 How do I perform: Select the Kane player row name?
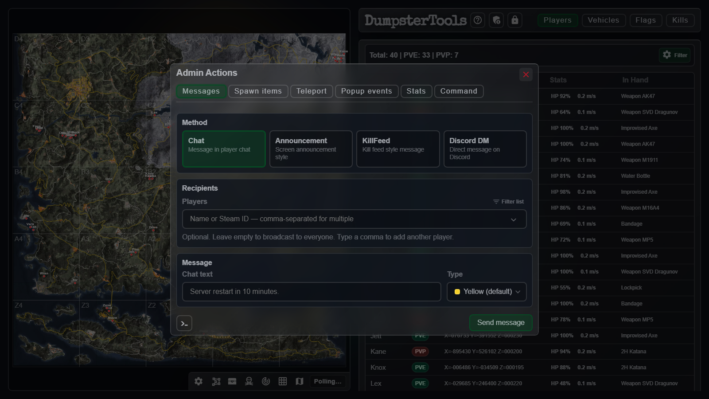378,352
